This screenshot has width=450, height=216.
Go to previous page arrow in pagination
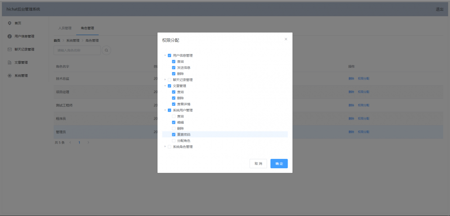70,142
